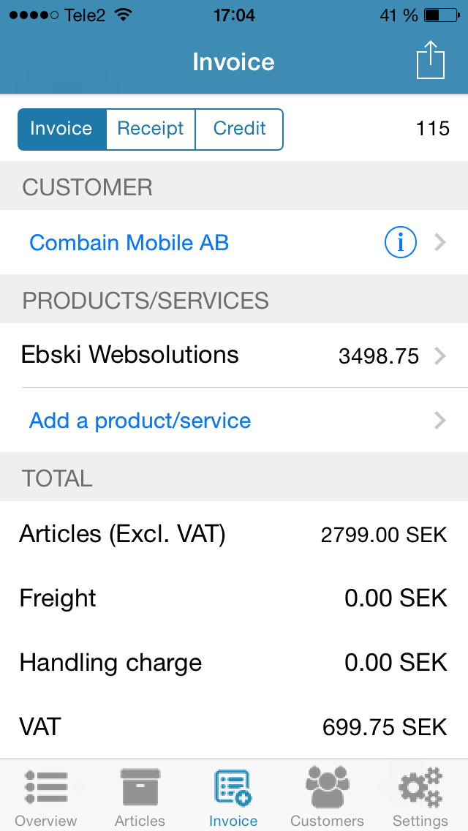The height and width of the screenshot is (831, 468).
Task: Tap the Freight amount 0.00 SEK
Action: pos(396,598)
